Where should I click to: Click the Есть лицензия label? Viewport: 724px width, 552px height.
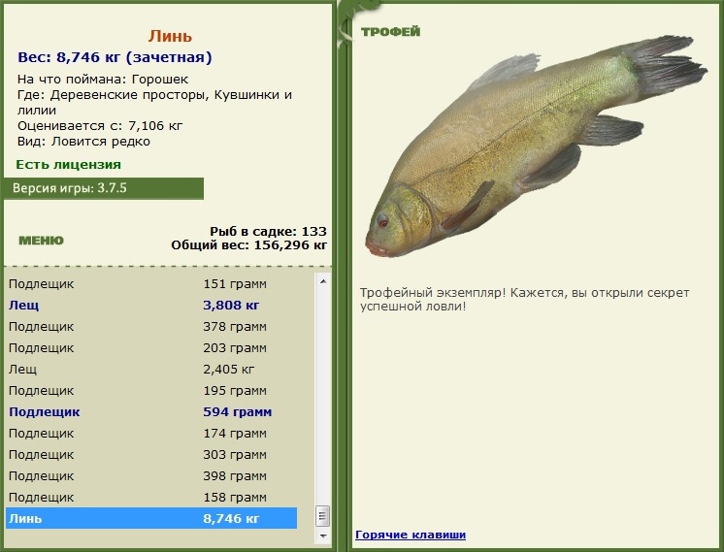(68, 165)
